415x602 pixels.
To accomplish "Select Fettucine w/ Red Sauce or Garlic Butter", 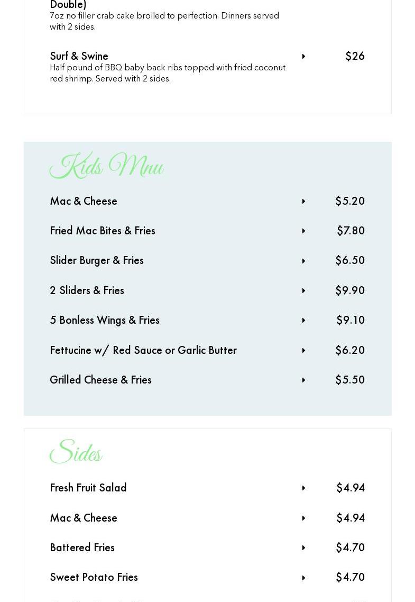I will pyautogui.click(x=143, y=350).
